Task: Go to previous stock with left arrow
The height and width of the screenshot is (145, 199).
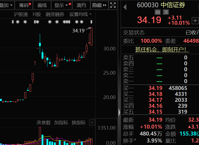Action: pos(125,7)
